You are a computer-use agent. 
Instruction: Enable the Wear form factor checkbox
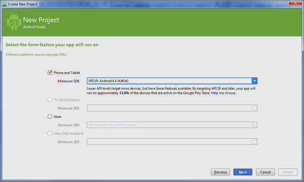(50, 116)
